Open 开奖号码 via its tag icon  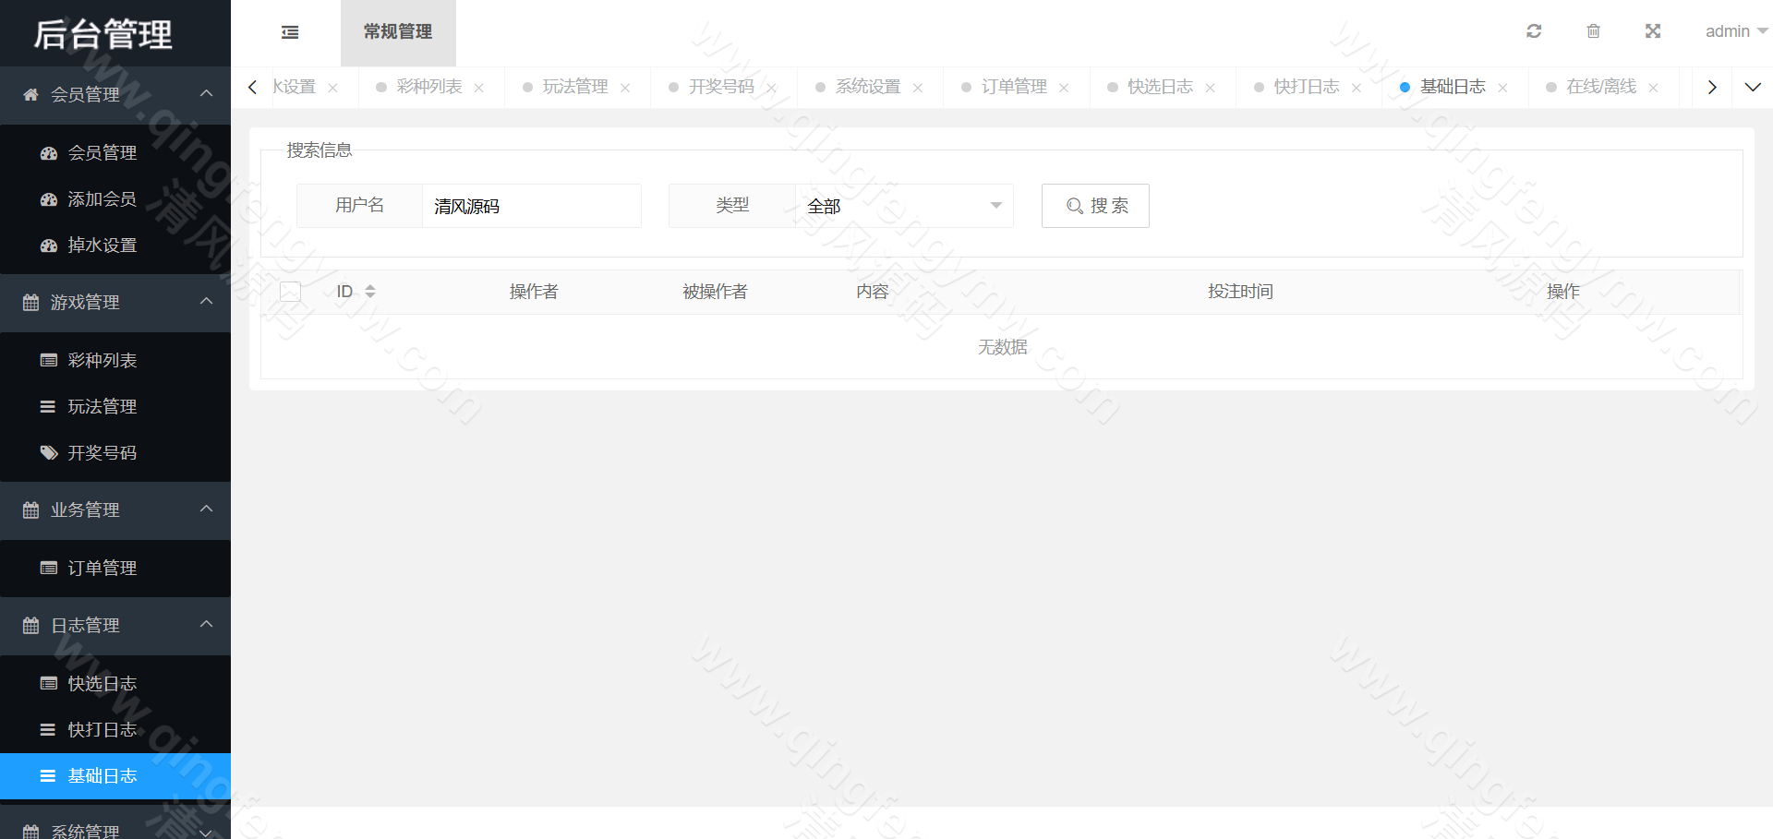coord(49,452)
